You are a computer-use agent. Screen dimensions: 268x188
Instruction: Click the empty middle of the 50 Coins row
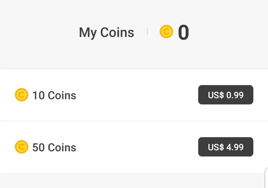click(136, 147)
